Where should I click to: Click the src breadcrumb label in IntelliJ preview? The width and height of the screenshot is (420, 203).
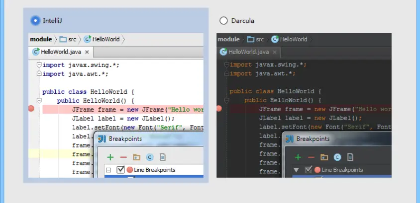(72, 40)
